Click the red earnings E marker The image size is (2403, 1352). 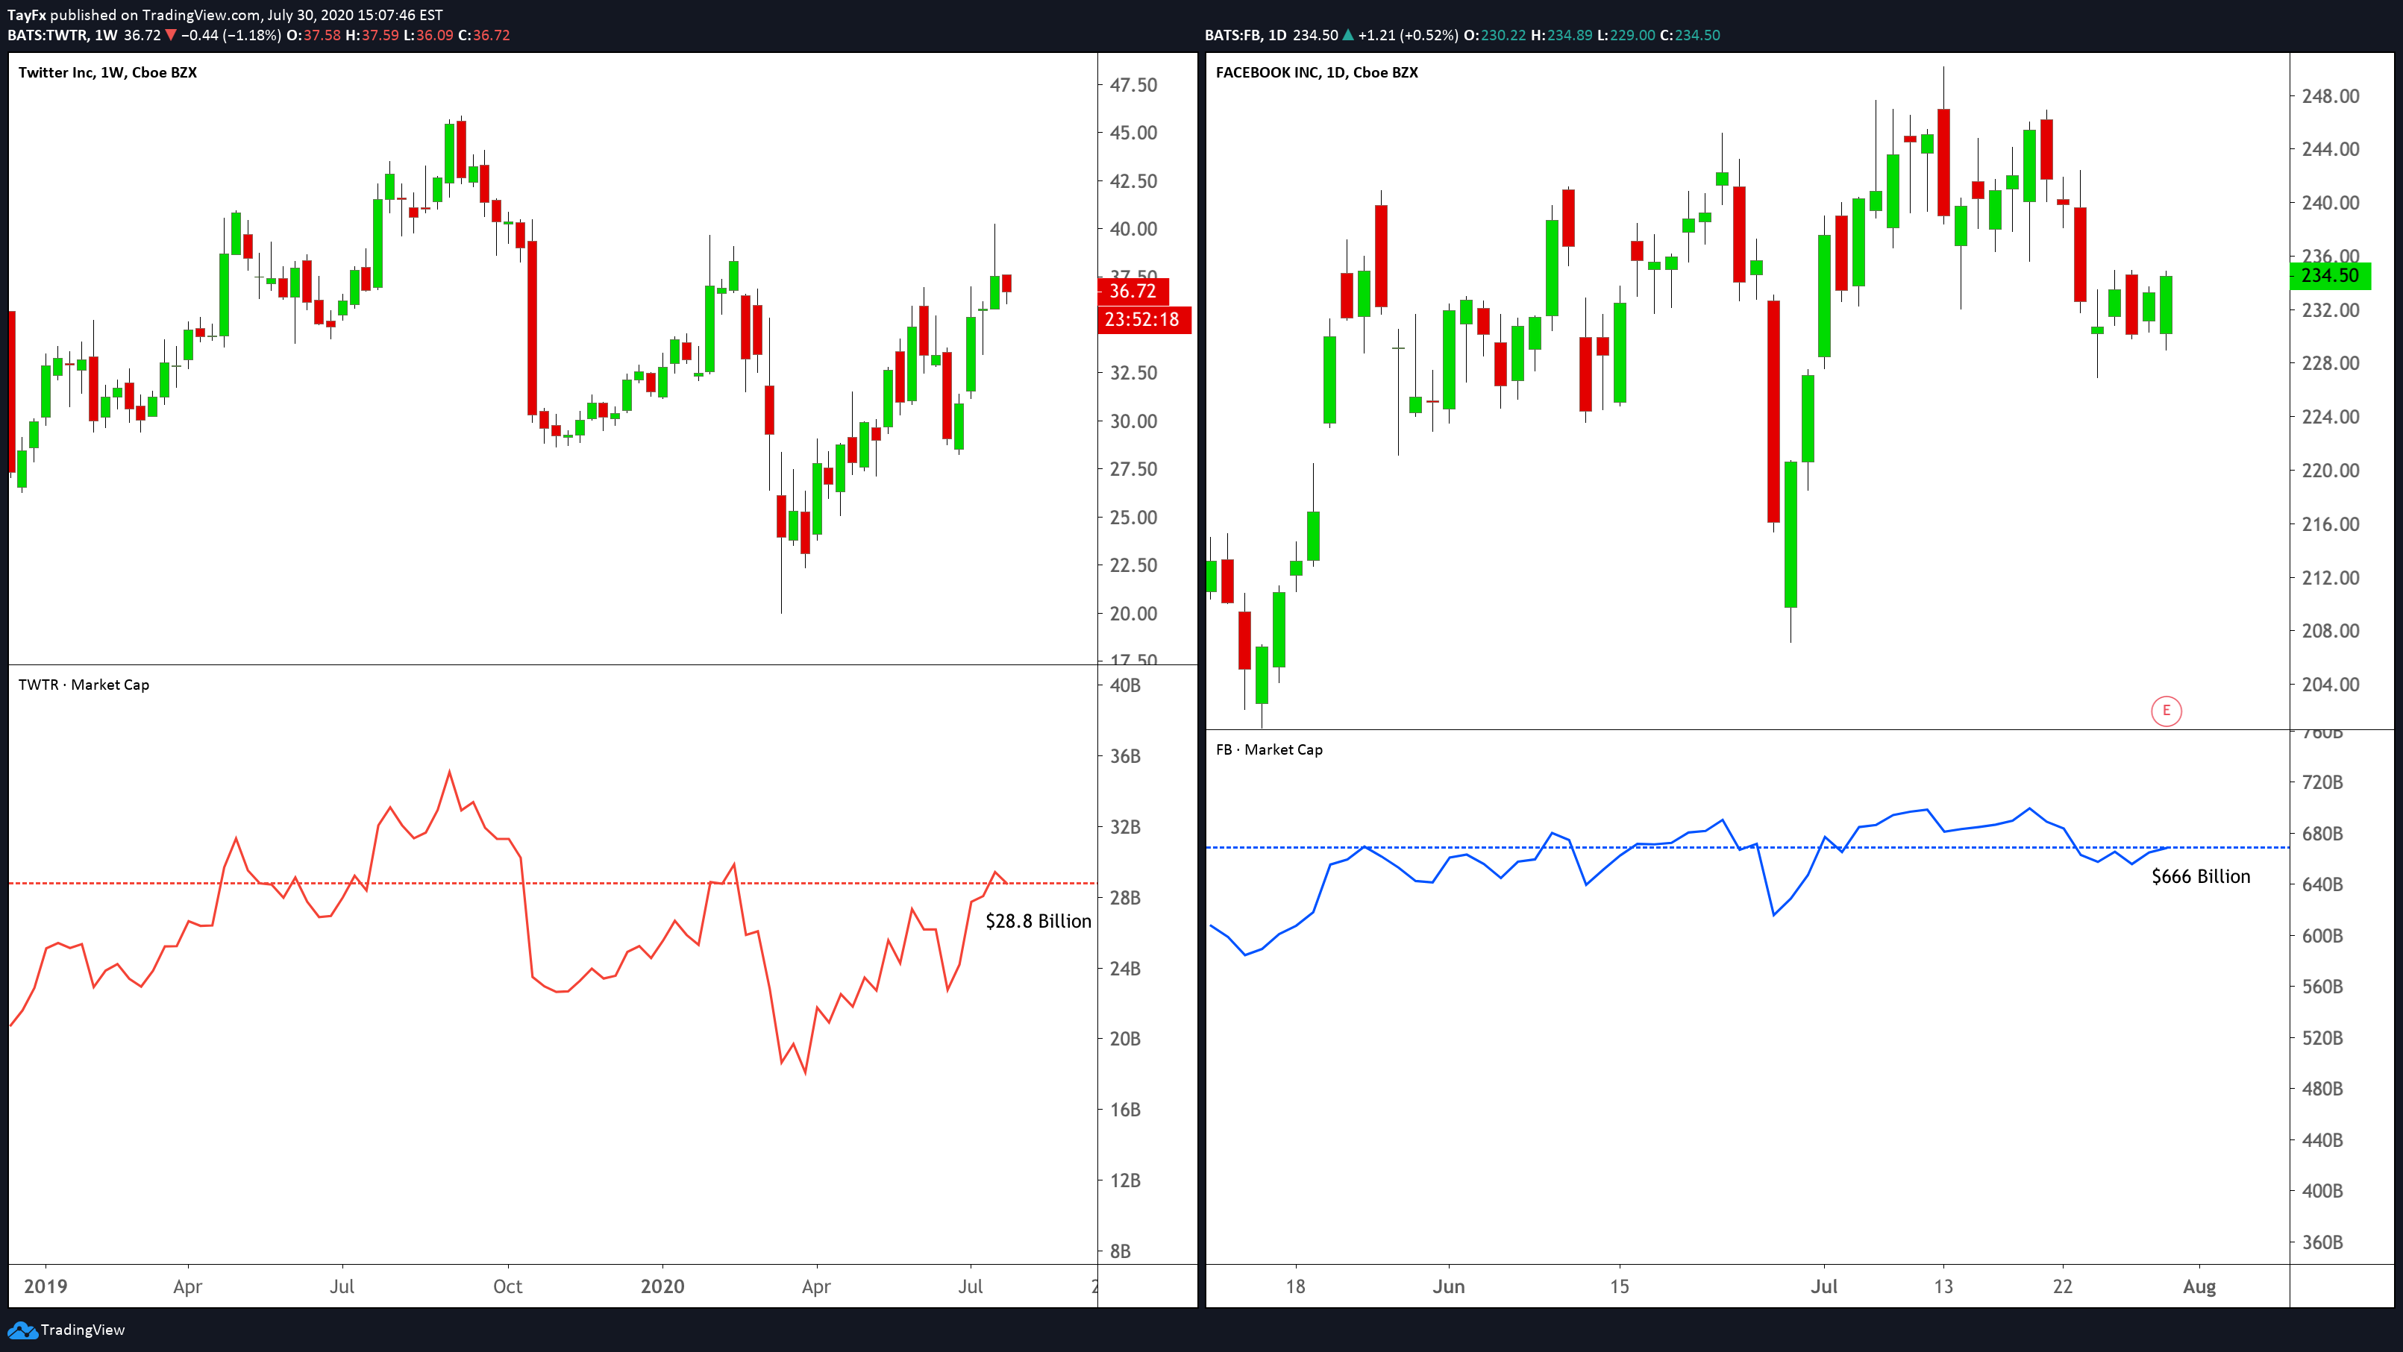tap(2166, 711)
